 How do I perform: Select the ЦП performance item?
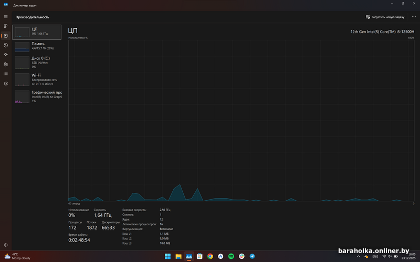[37, 31]
